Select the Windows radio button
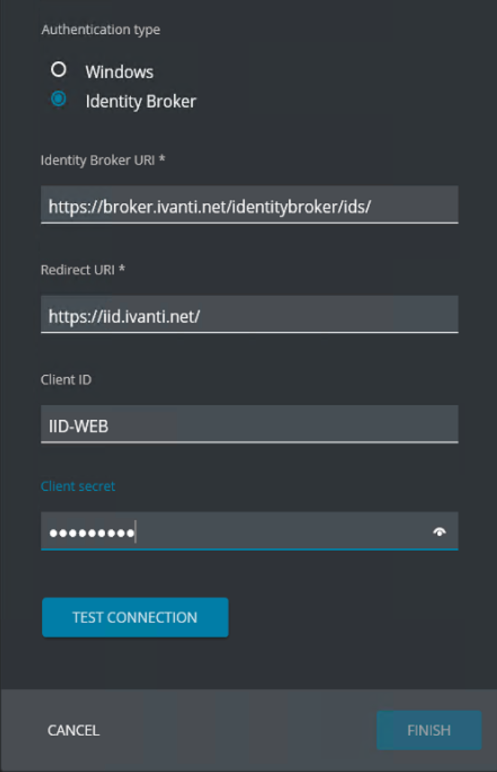 click(x=59, y=69)
